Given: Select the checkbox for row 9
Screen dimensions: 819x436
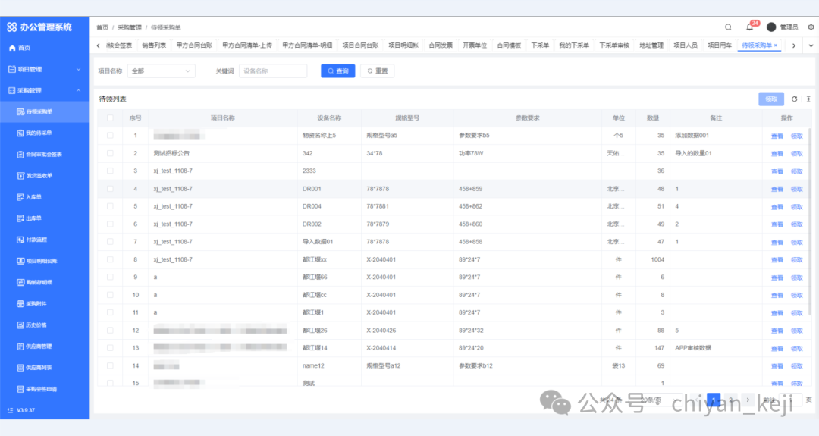Looking at the screenshot, I should tap(111, 278).
